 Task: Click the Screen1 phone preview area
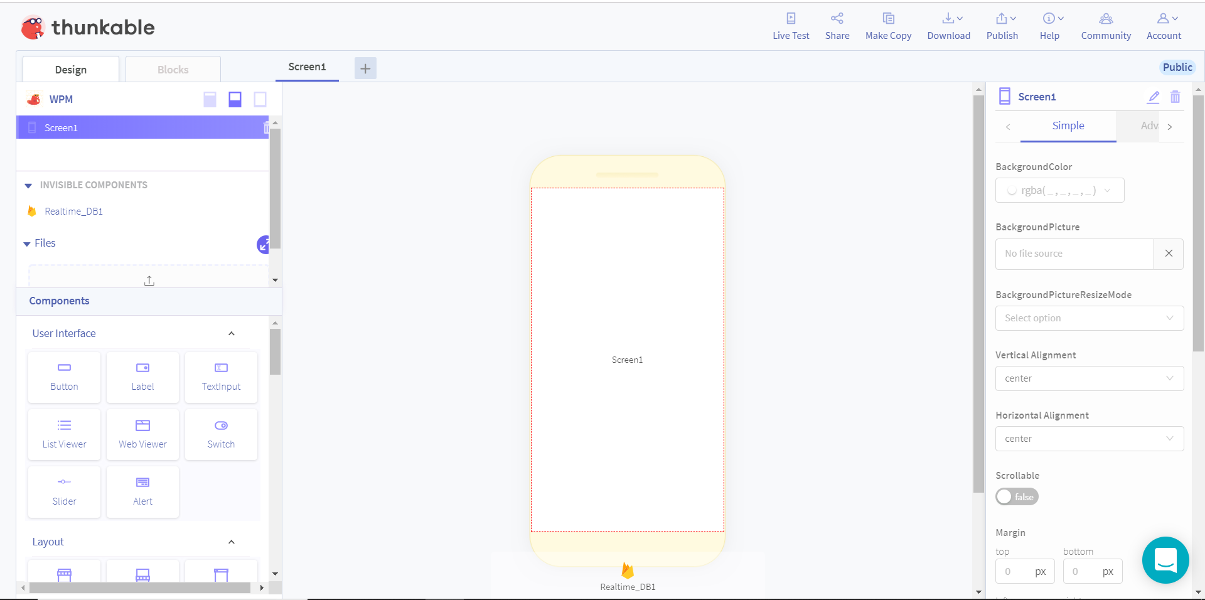(628, 360)
